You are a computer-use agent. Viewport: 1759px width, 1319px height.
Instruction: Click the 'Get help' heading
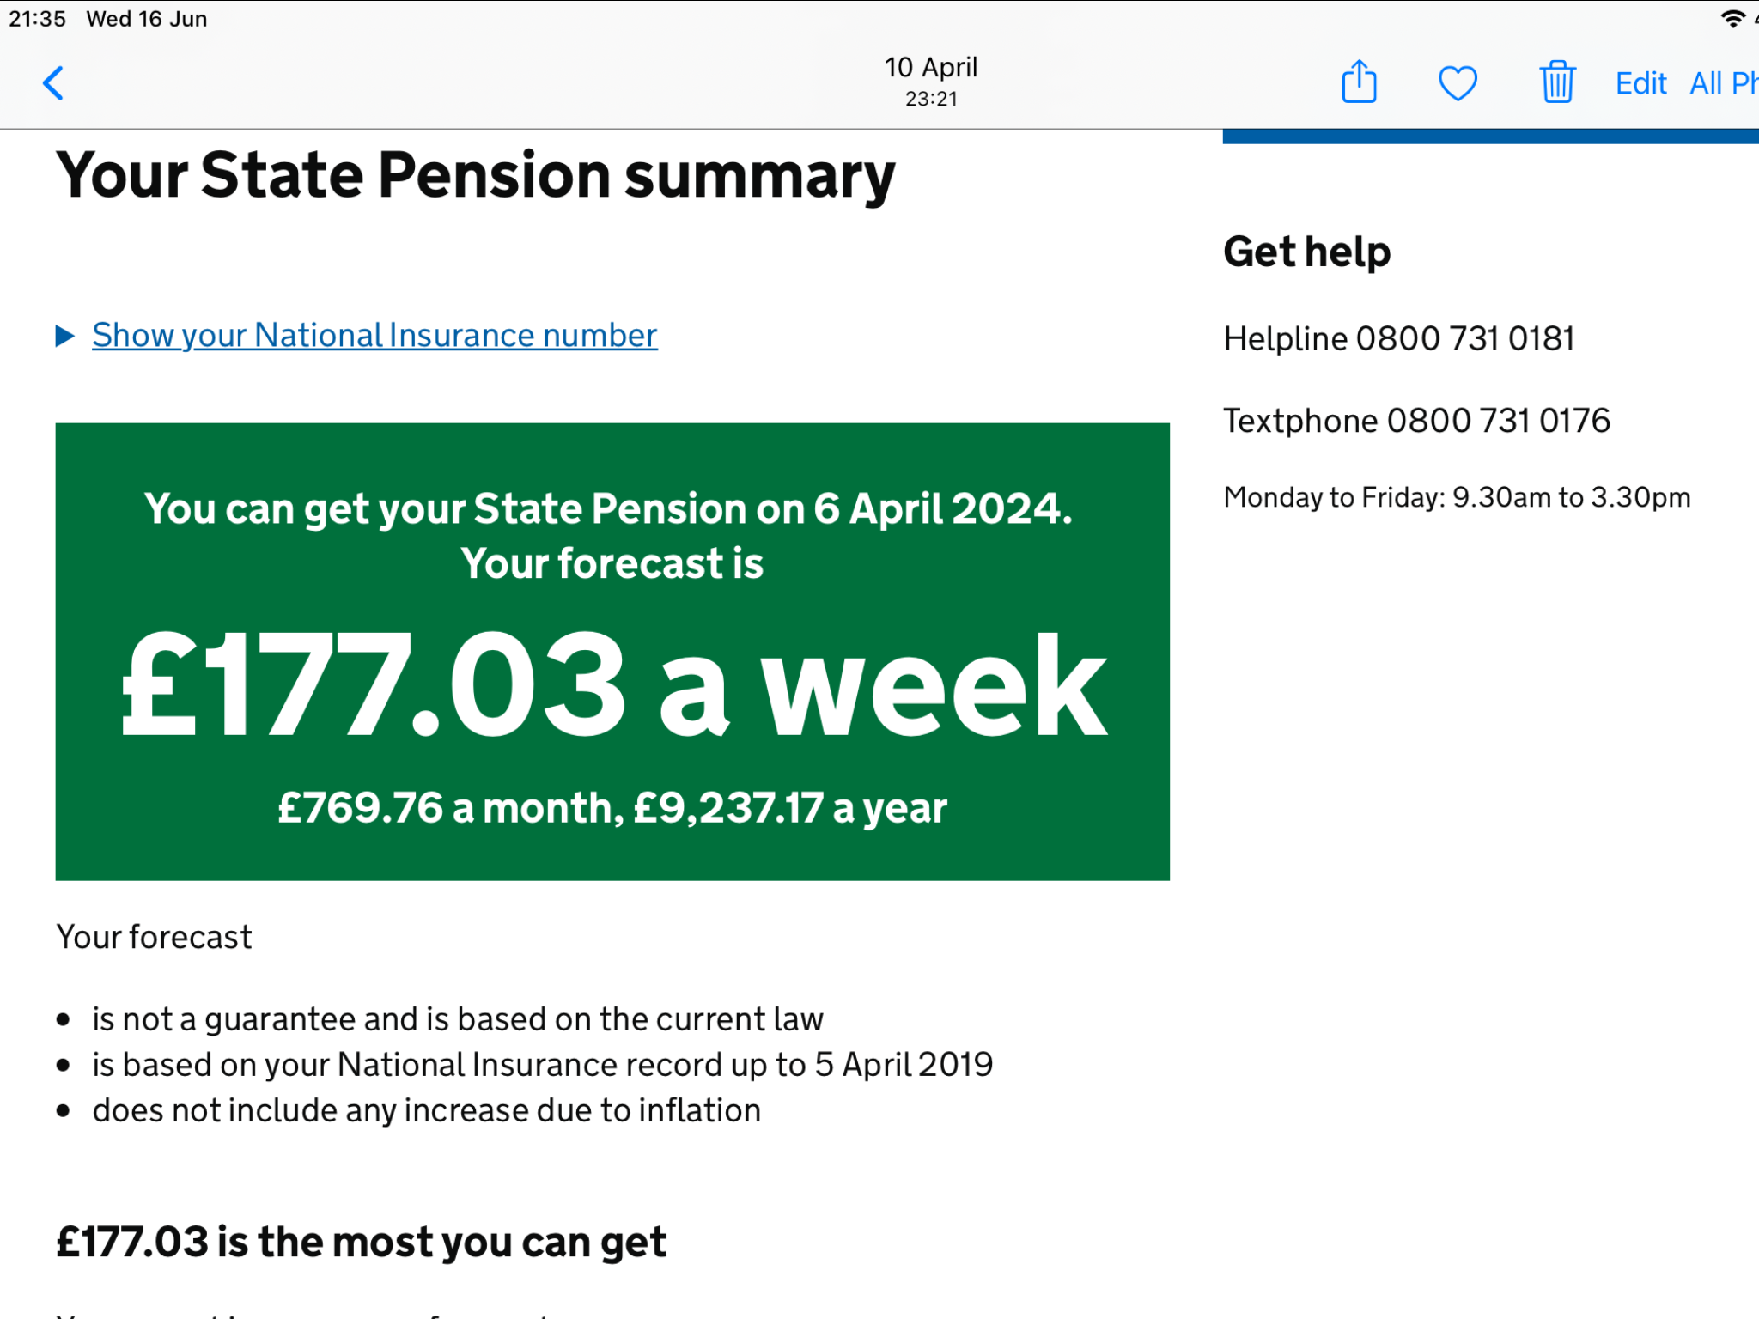(x=1306, y=252)
